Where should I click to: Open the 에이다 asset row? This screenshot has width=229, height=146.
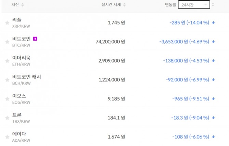pyautogui.click(x=19, y=134)
